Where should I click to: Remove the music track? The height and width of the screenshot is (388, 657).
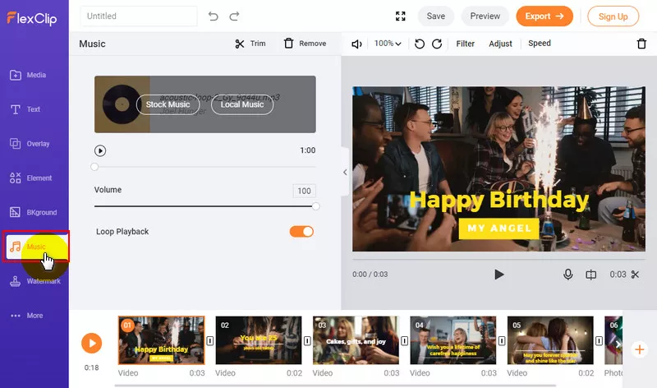tap(305, 44)
